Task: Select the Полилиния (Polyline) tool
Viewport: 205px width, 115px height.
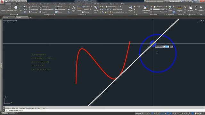Action: point(10,9)
